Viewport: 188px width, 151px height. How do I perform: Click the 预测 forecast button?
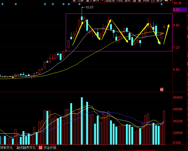[146, 1]
